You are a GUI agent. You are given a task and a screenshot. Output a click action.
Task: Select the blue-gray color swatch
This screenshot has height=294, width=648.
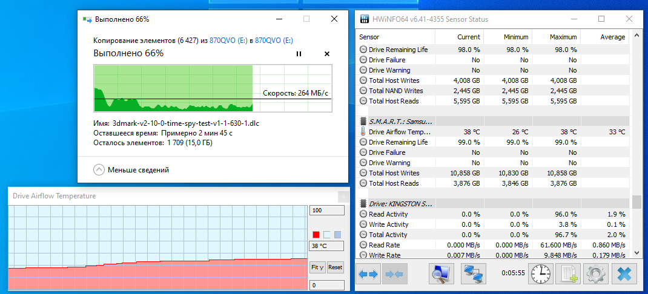338,235
